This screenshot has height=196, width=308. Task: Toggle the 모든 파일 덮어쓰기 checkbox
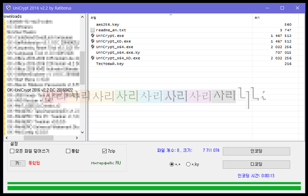(12, 151)
